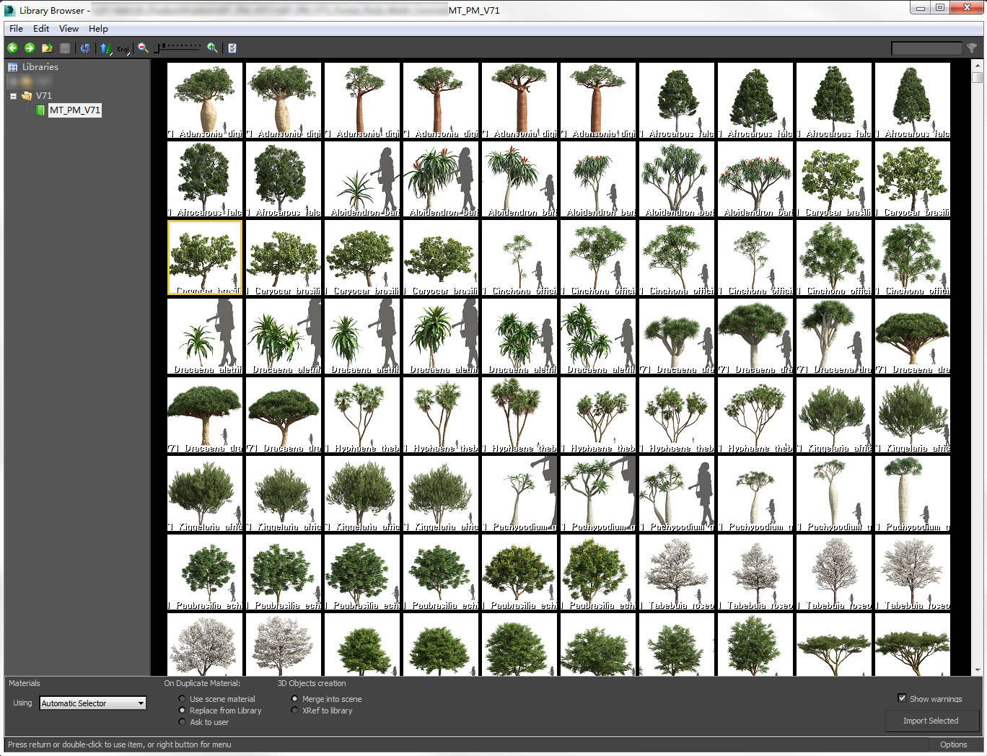This screenshot has height=756, width=987.
Task: Click the save library disk icon
Action: (64, 48)
